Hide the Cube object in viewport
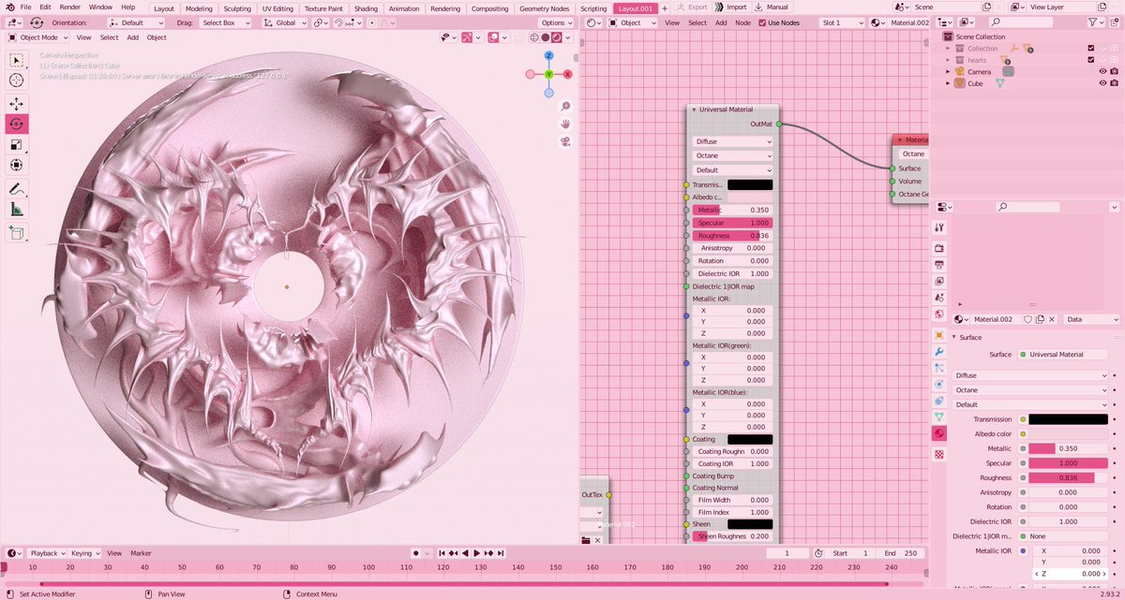 click(x=1102, y=83)
